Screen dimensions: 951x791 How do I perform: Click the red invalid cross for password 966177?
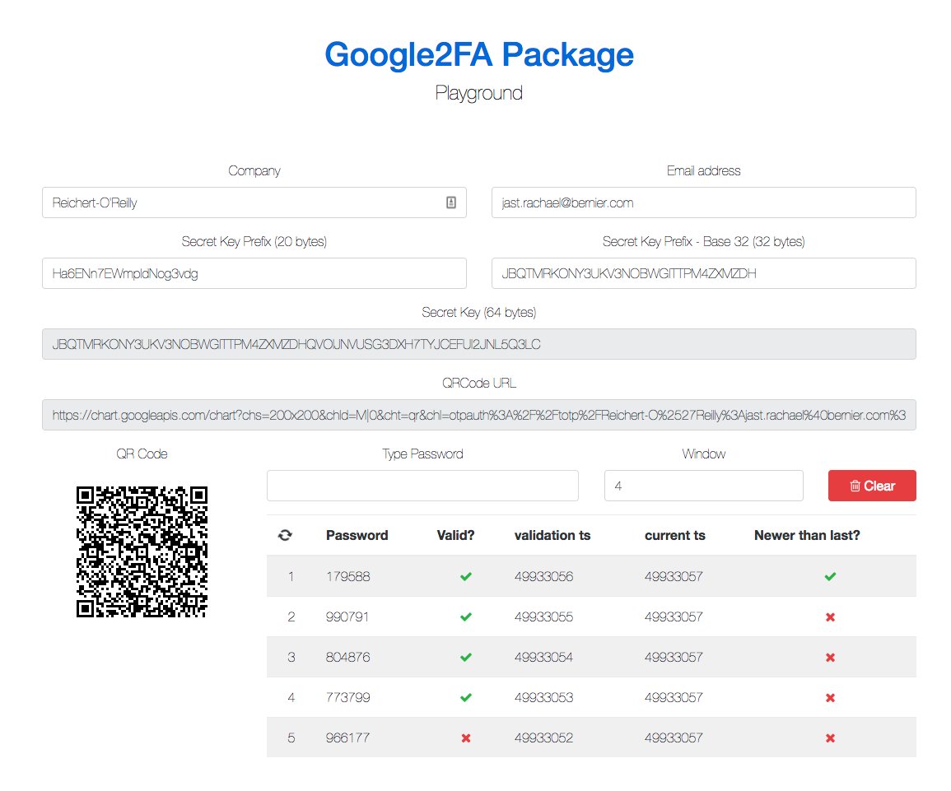pyautogui.click(x=466, y=738)
